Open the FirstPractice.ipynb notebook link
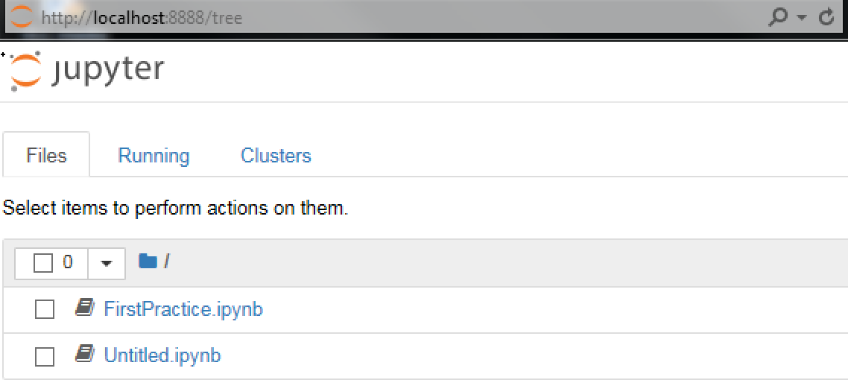 coord(183,309)
